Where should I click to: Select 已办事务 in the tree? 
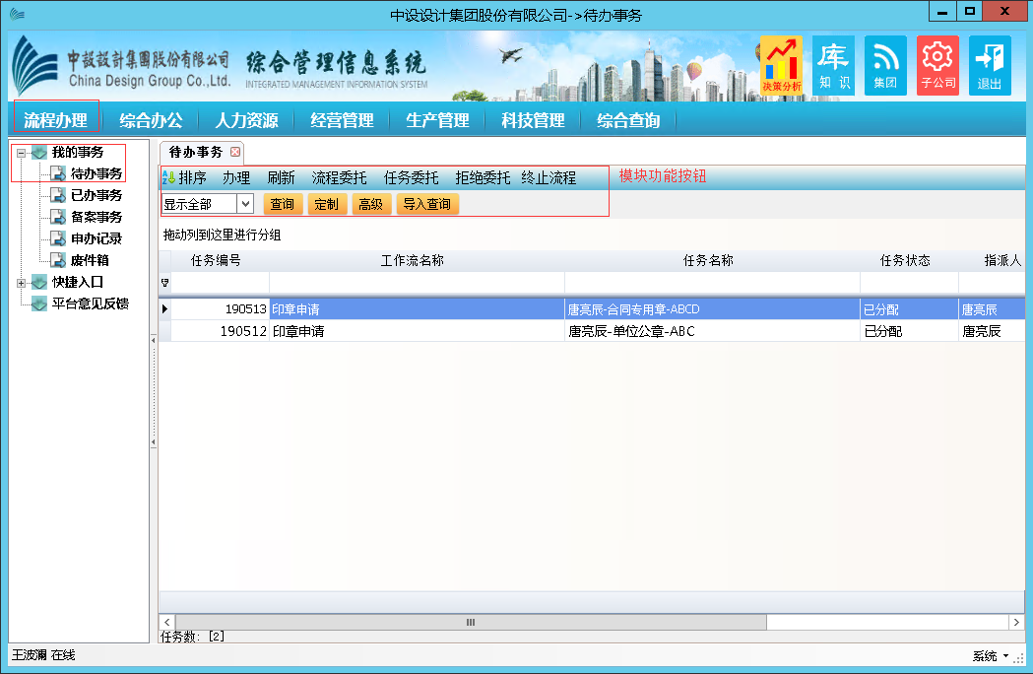(97, 195)
